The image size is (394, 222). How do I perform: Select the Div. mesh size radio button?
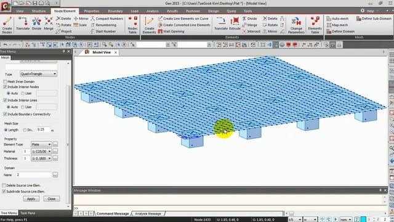coord(25,130)
